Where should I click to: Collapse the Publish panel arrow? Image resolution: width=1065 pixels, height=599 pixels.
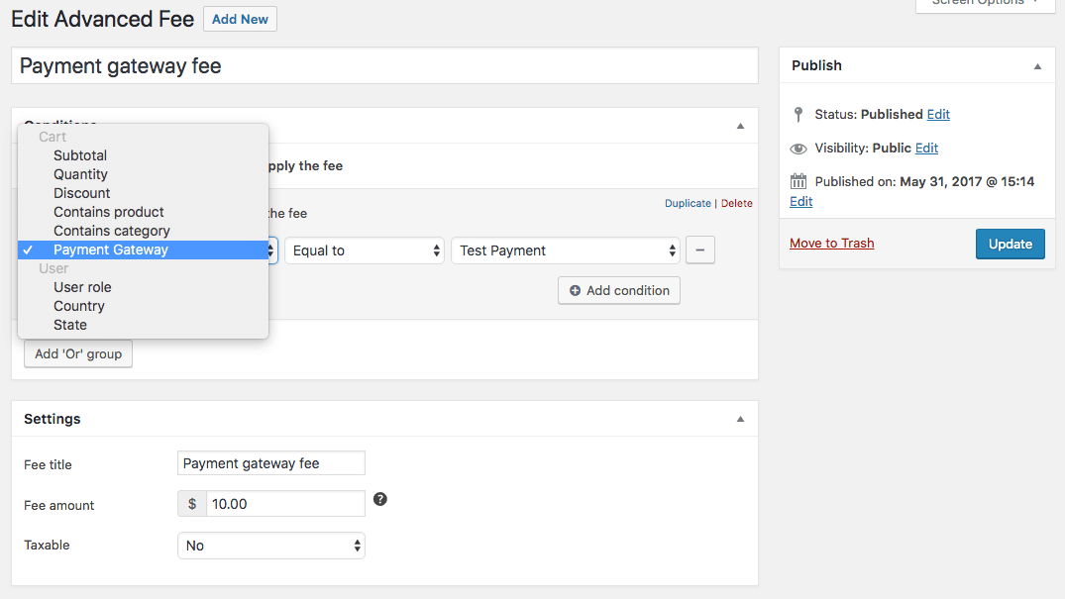pos(1037,66)
